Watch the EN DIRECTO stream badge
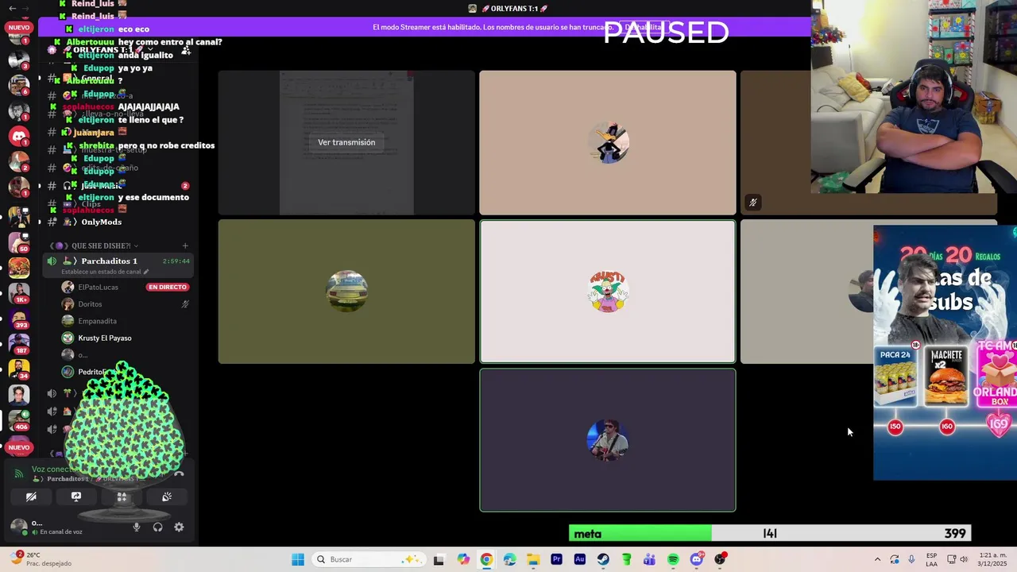The width and height of the screenshot is (1017, 572). click(x=167, y=287)
